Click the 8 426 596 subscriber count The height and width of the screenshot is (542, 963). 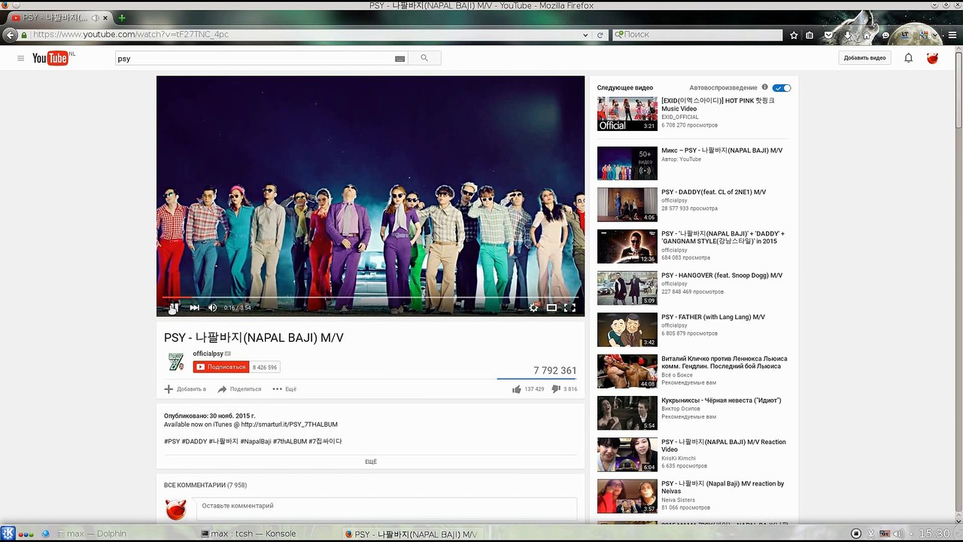pyautogui.click(x=265, y=367)
